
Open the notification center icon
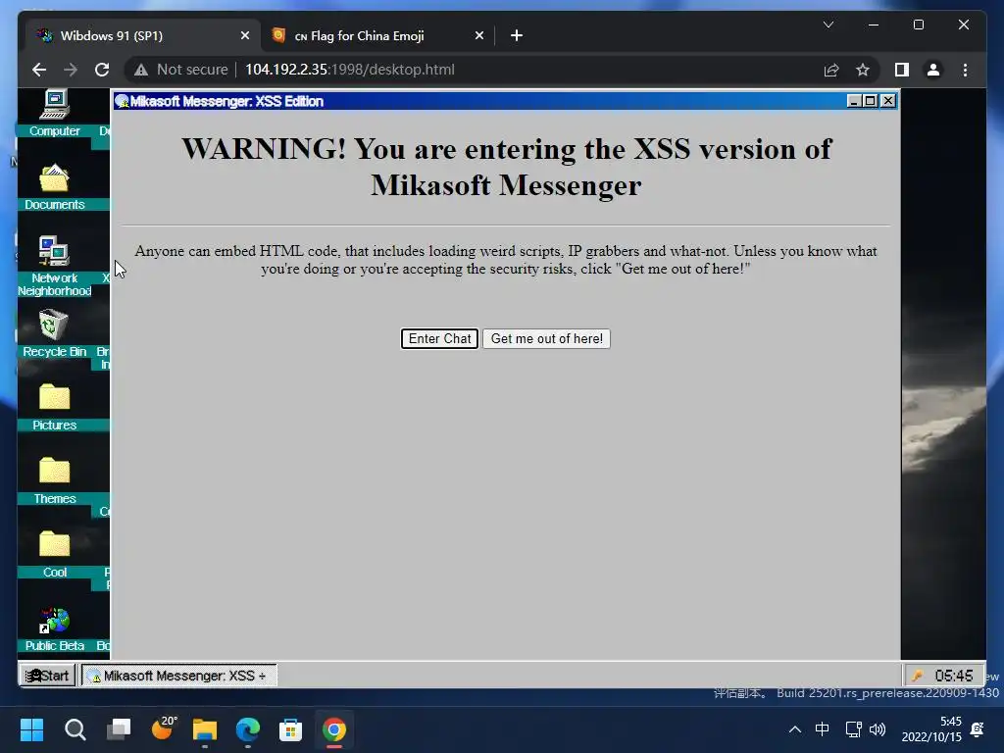(978, 729)
